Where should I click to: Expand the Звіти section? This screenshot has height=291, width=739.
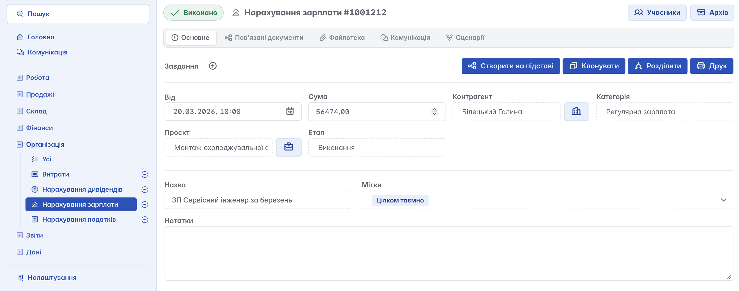(19, 235)
